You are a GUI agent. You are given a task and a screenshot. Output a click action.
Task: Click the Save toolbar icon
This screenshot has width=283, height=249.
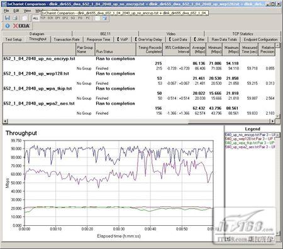tap(8, 18)
